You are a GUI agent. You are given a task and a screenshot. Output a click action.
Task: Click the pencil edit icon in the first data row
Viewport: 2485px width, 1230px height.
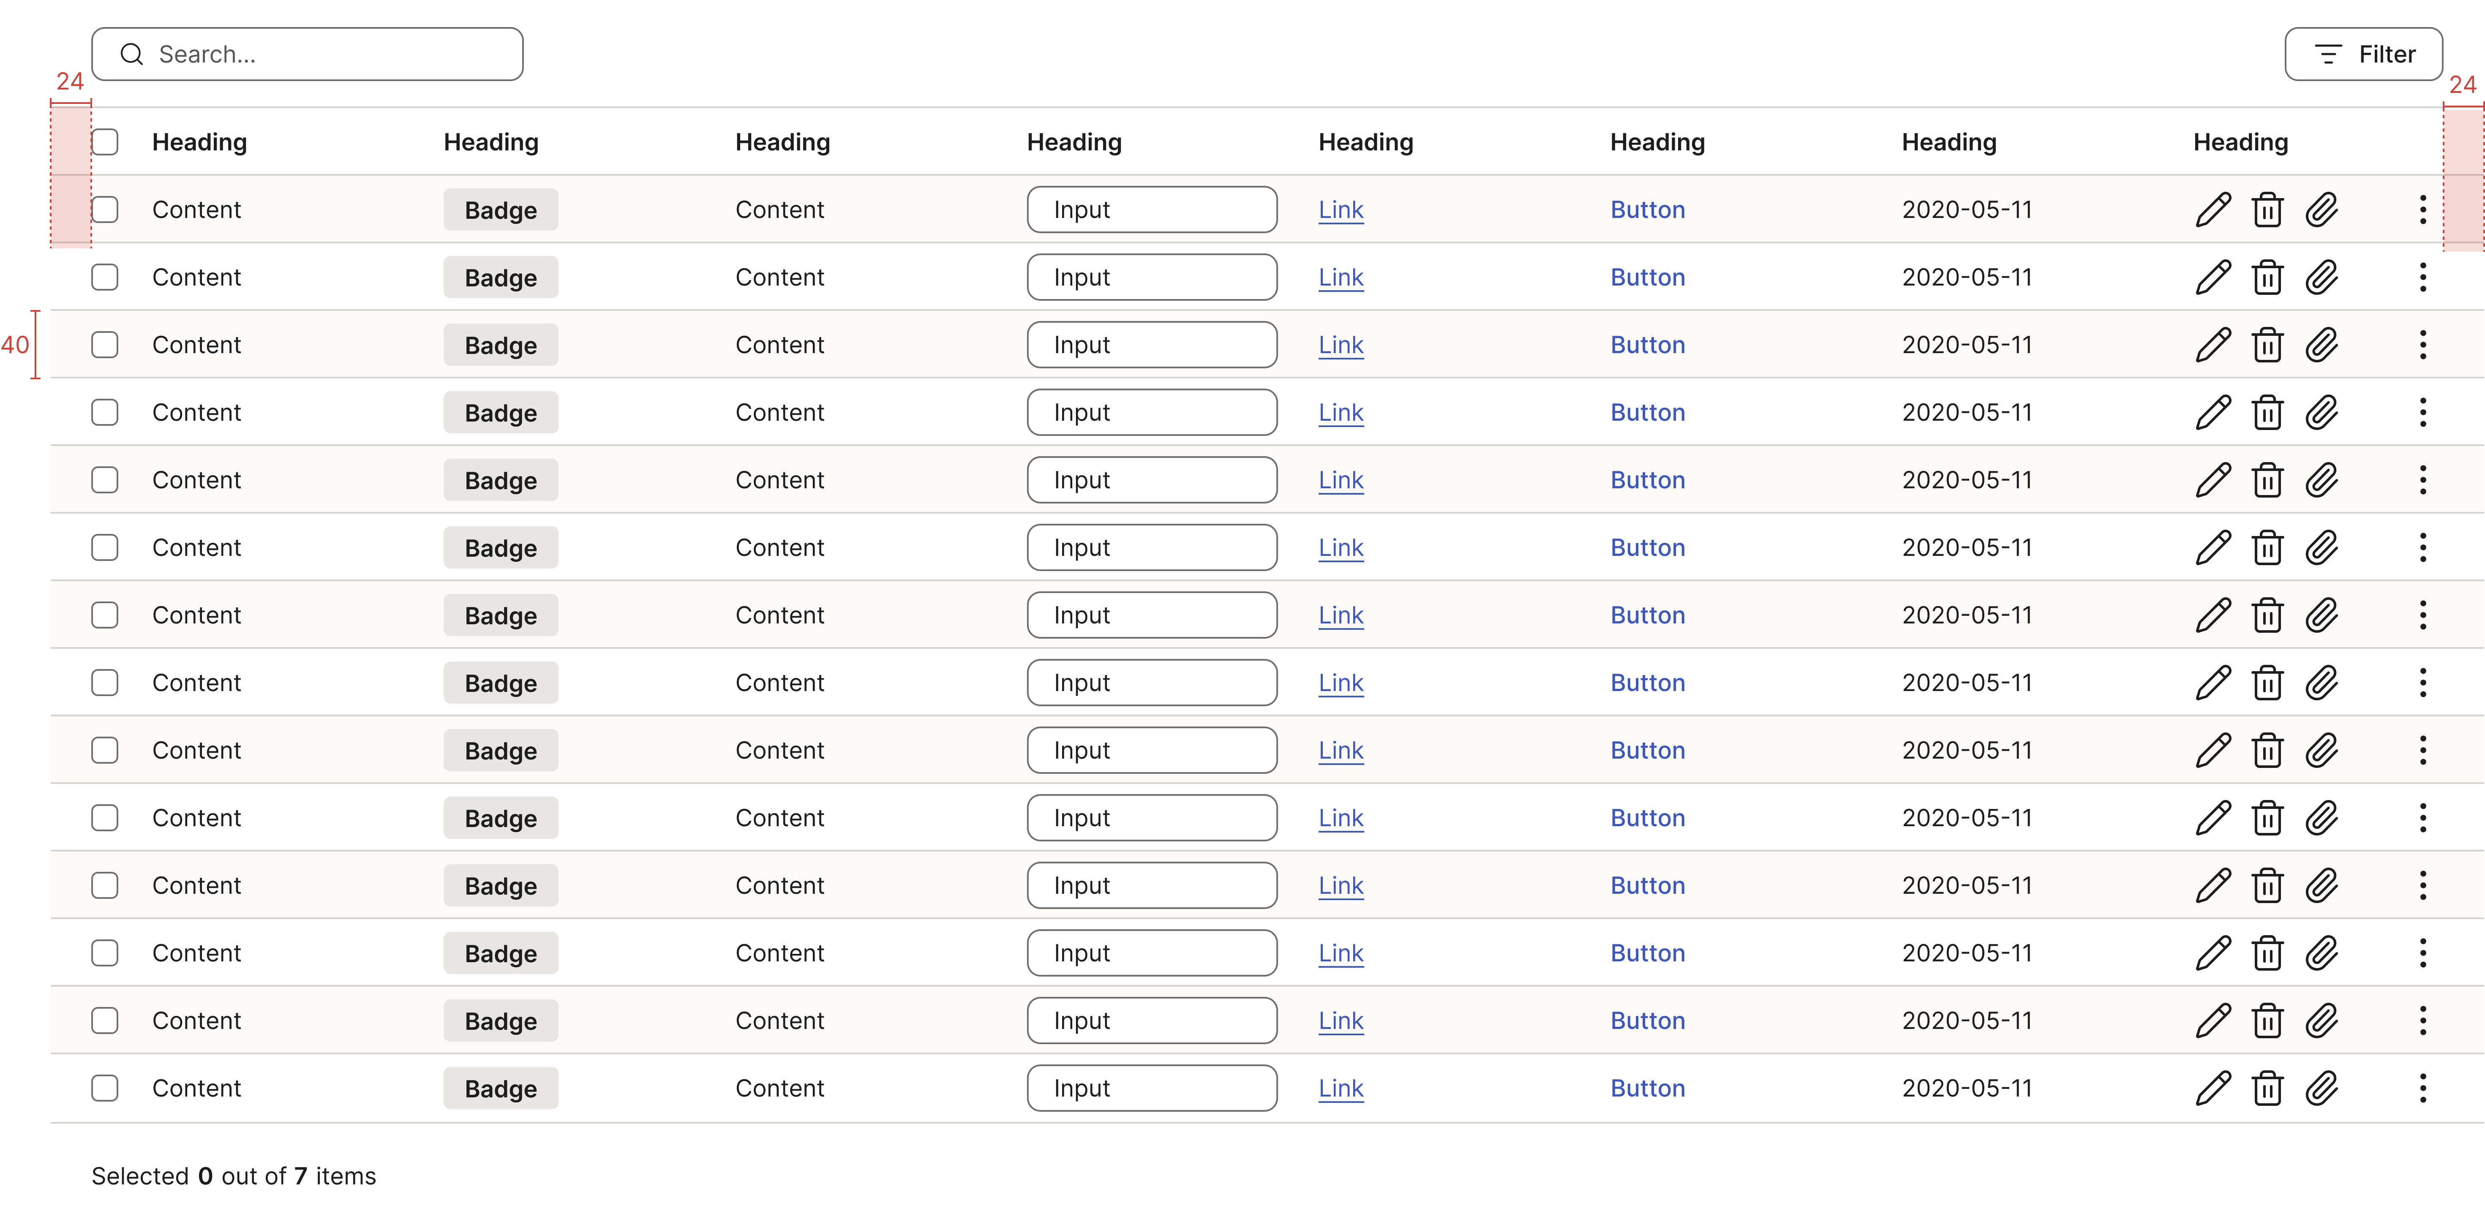click(2213, 210)
